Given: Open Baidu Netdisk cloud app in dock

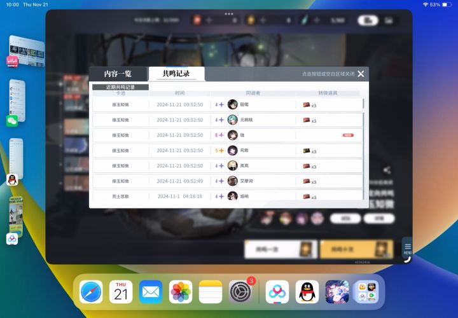Looking at the screenshot, I should point(277,292).
